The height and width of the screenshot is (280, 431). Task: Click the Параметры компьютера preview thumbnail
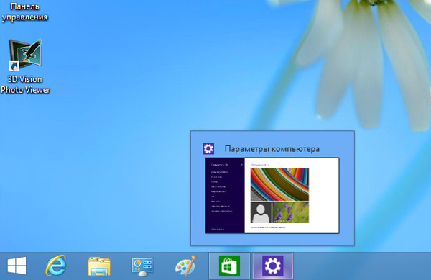pos(272,196)
